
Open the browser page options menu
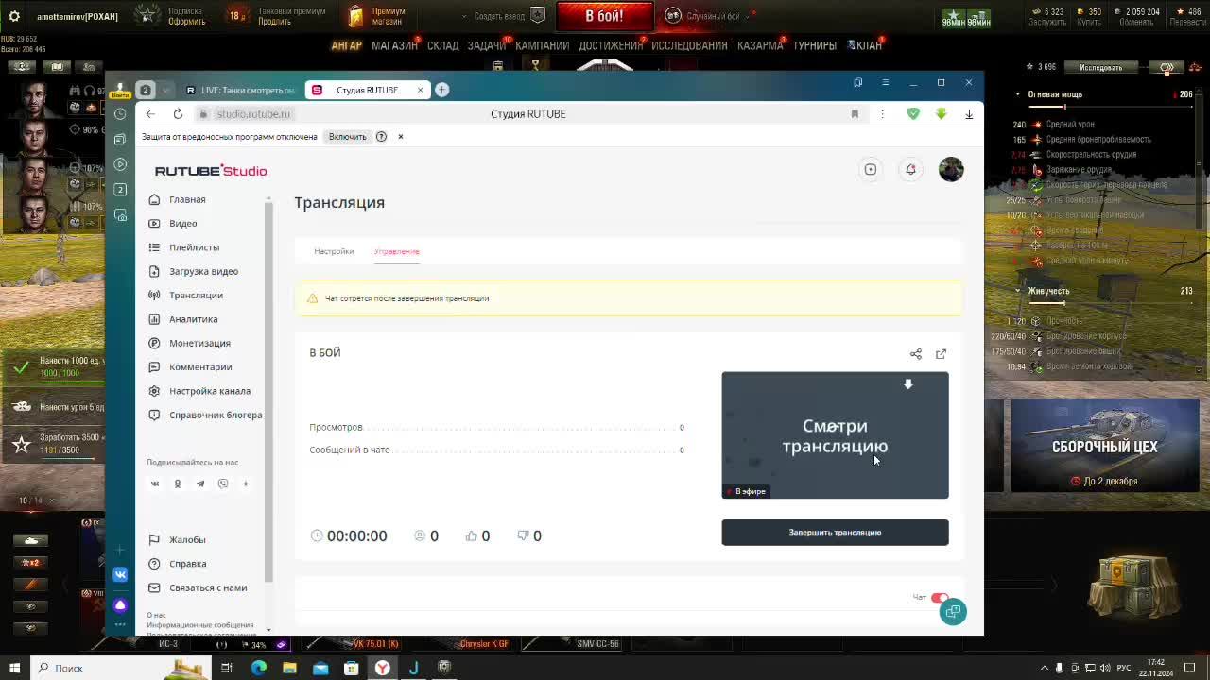coord(882,114)
